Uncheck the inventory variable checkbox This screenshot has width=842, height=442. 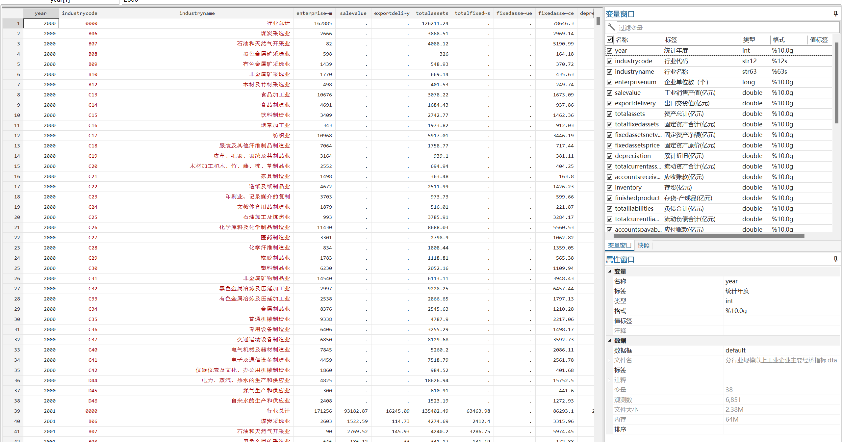610,188
